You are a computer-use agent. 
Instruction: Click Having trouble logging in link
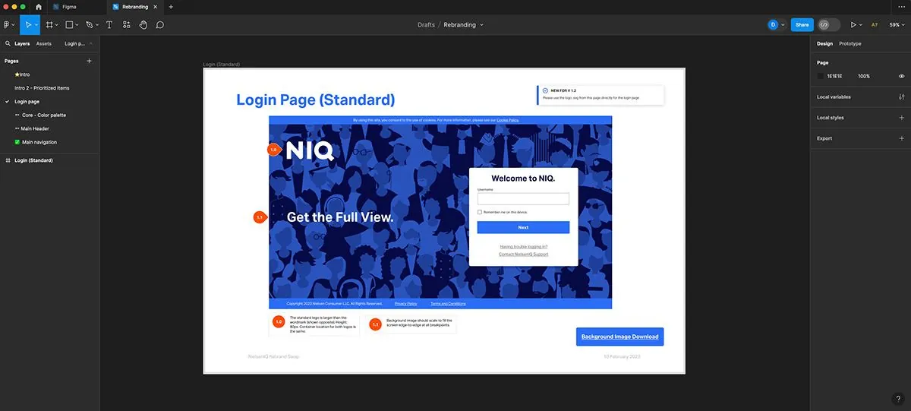click(524, 246)
